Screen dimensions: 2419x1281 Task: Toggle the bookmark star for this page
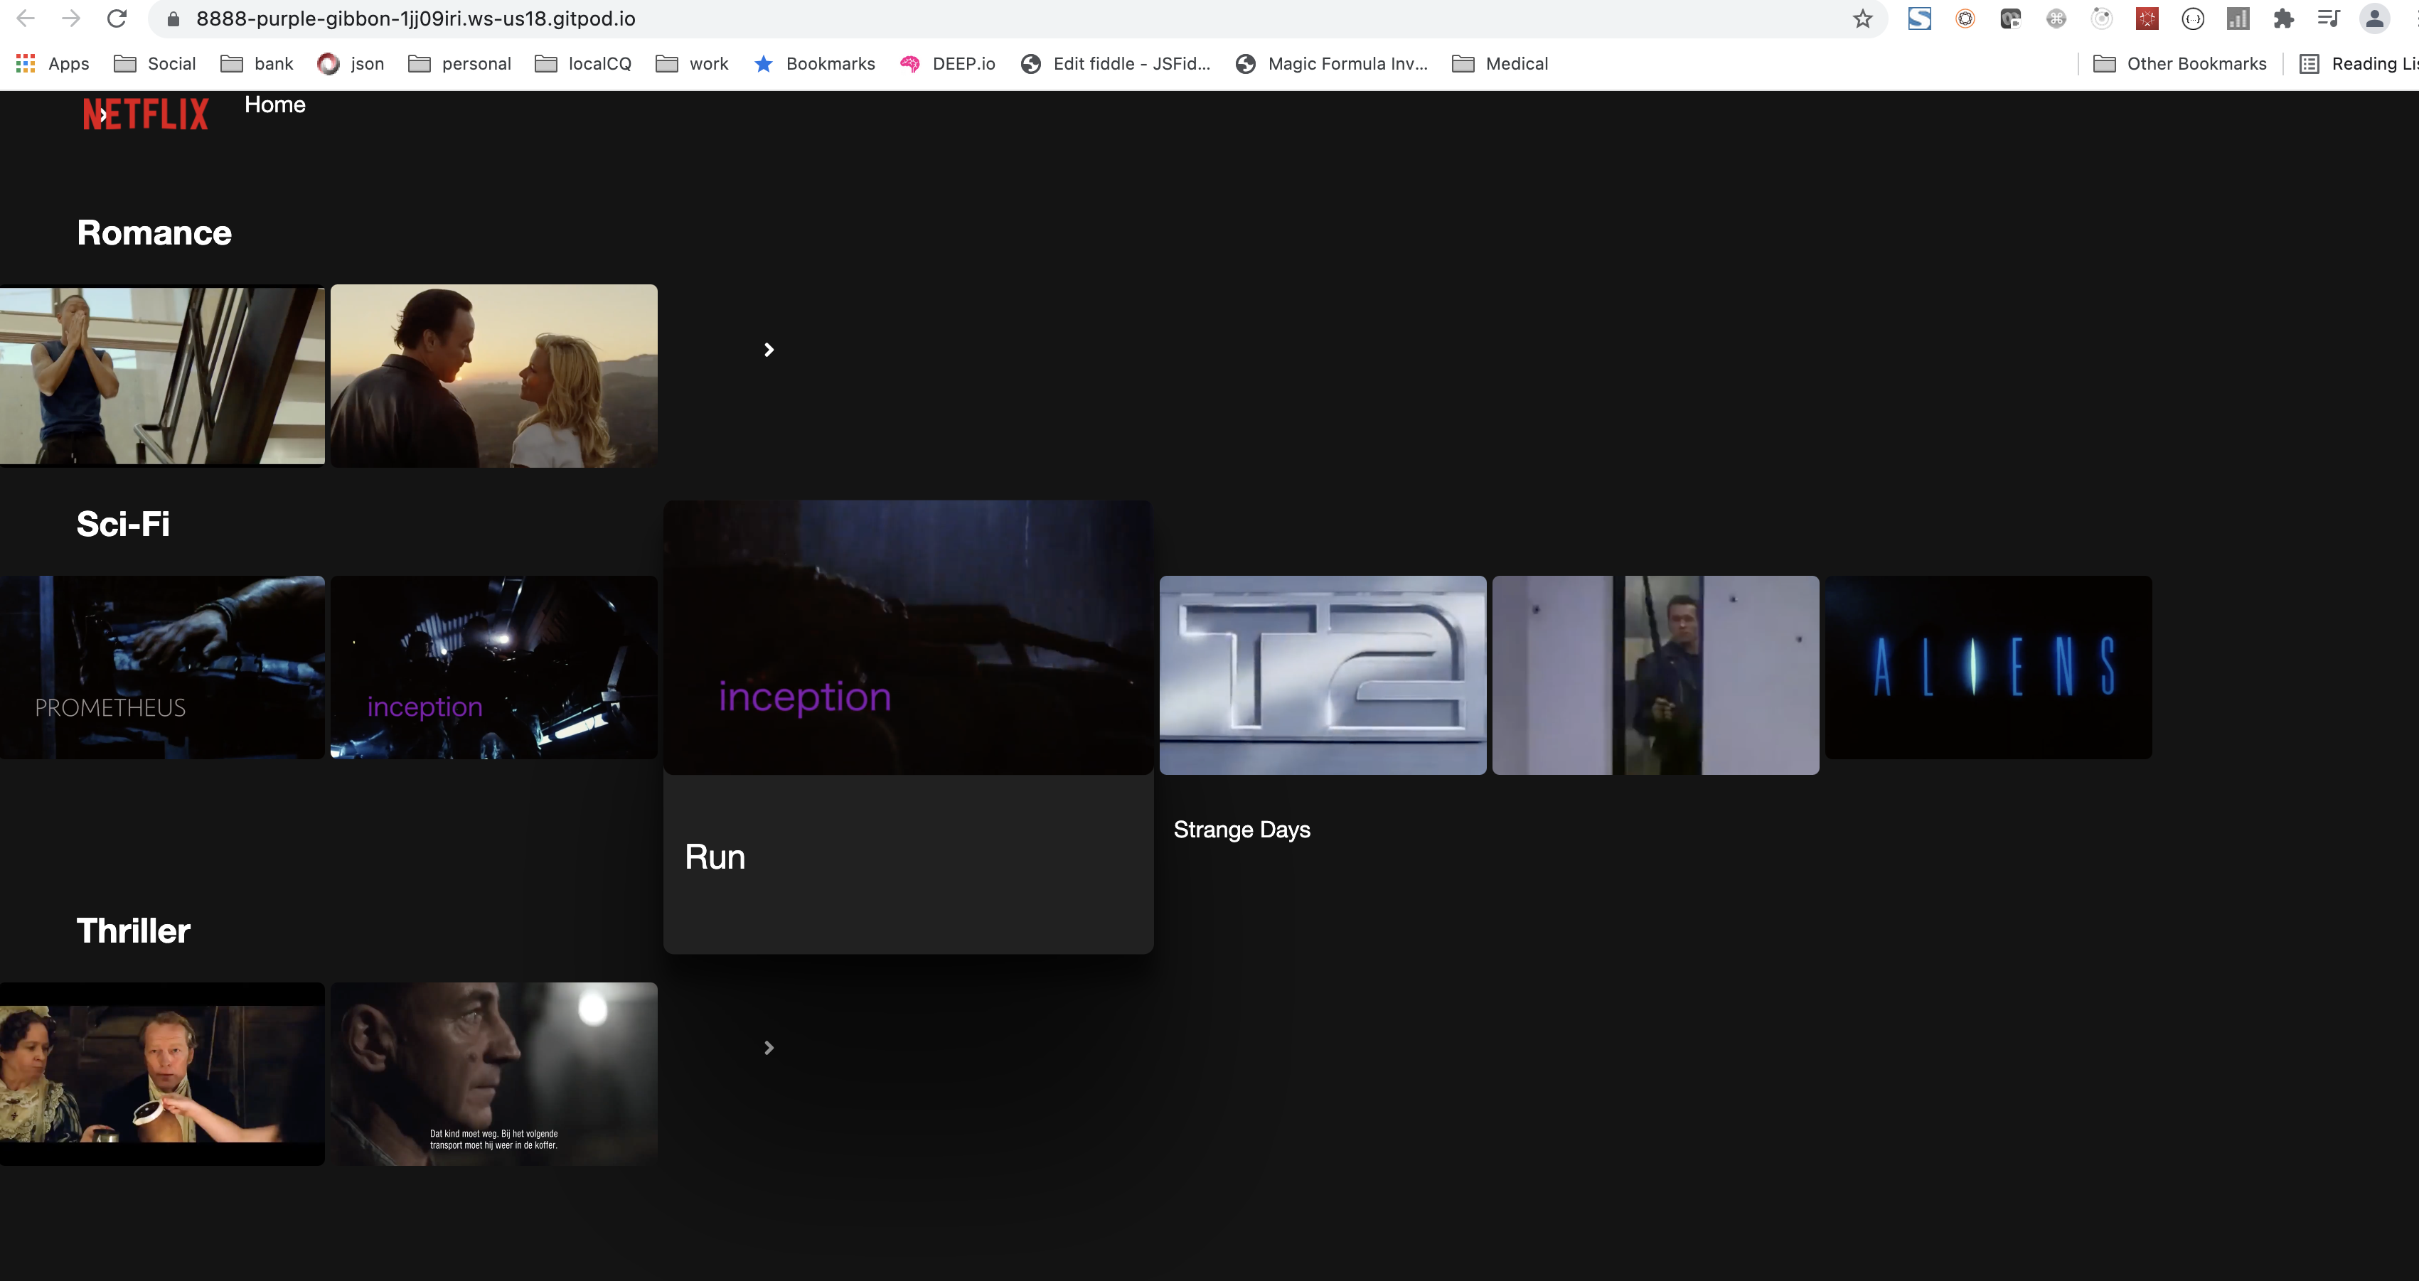(x=1862, y=18)
